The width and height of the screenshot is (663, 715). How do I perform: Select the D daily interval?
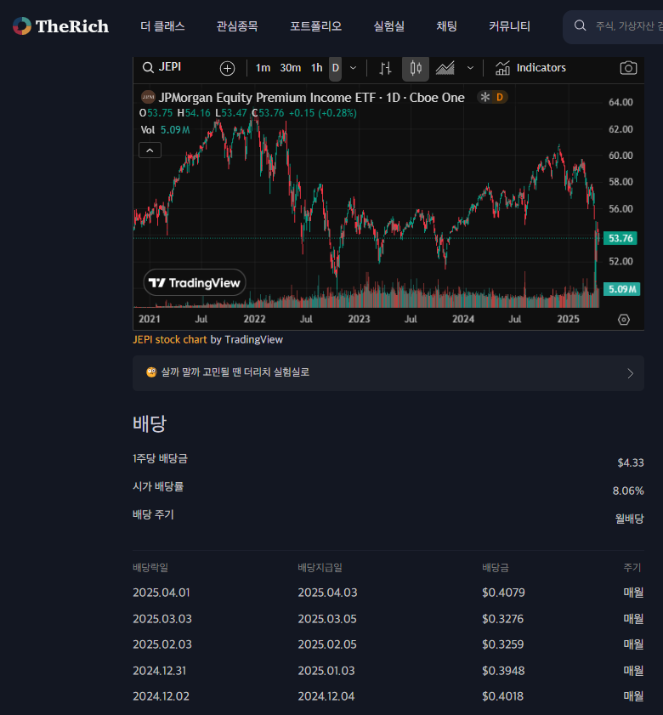click(x=335, y=68)
